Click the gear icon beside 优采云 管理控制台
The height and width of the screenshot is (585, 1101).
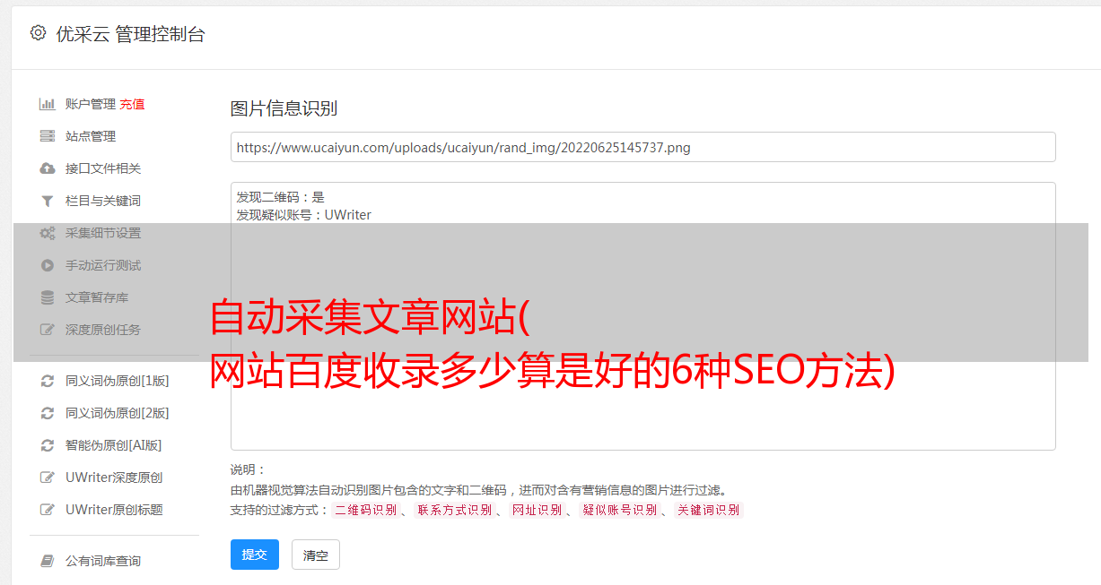tap(38, 33)
